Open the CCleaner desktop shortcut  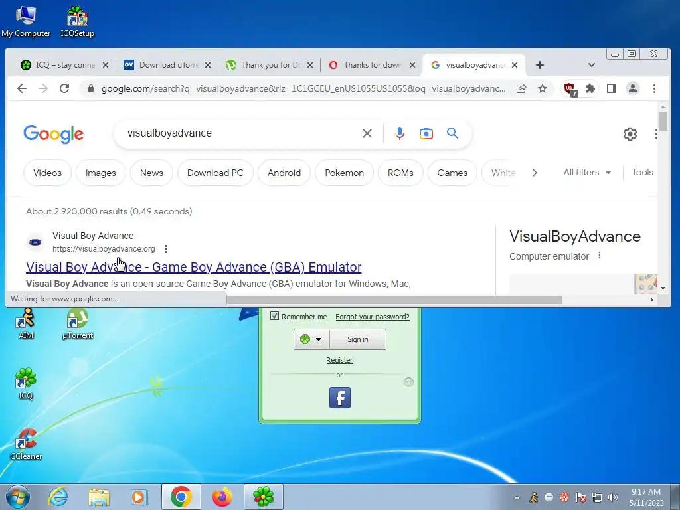pyautogui.click(x=26, y=444)
